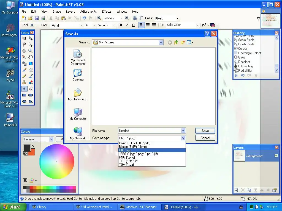Toggle Italic text formatting

127,25
